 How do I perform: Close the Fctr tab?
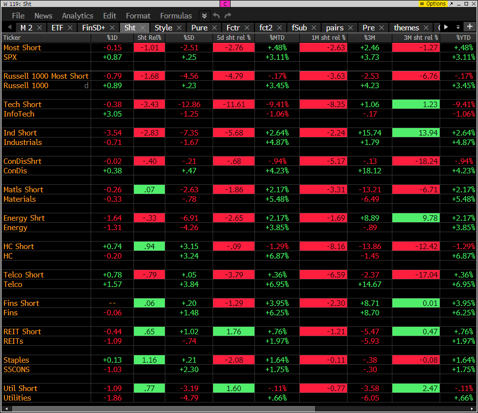[x=247, y=28]
